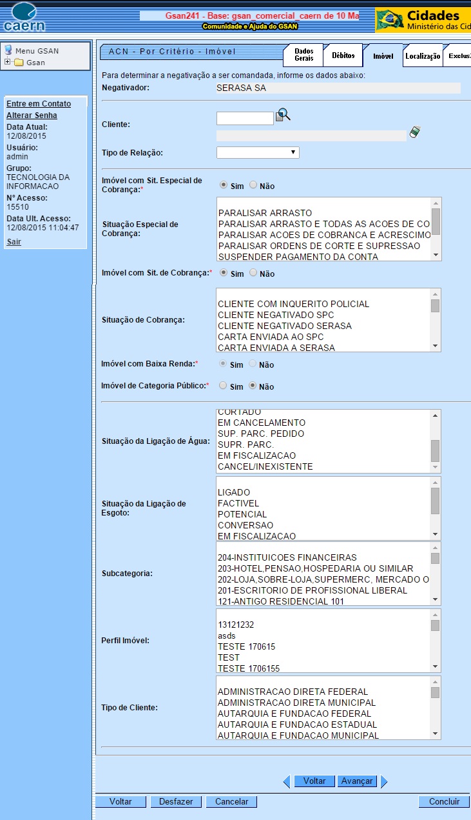Image resolution: width=471 pixels, height=820 pixels.
Task: Click scroll up arrow in Situação da Ligação de Água
Action: tap(436, 415)
